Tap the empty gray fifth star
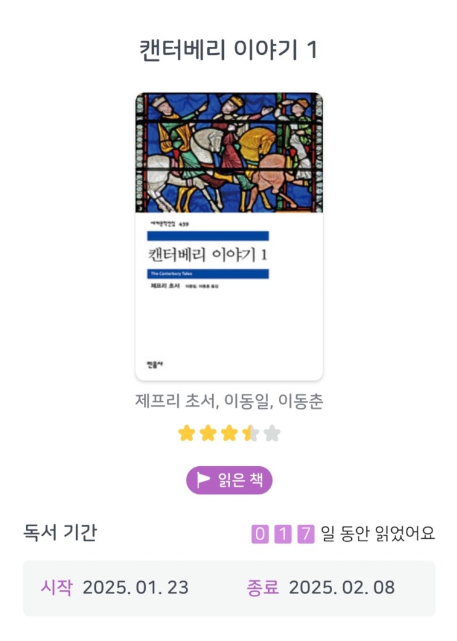457x641 pixels. point(272,433)
